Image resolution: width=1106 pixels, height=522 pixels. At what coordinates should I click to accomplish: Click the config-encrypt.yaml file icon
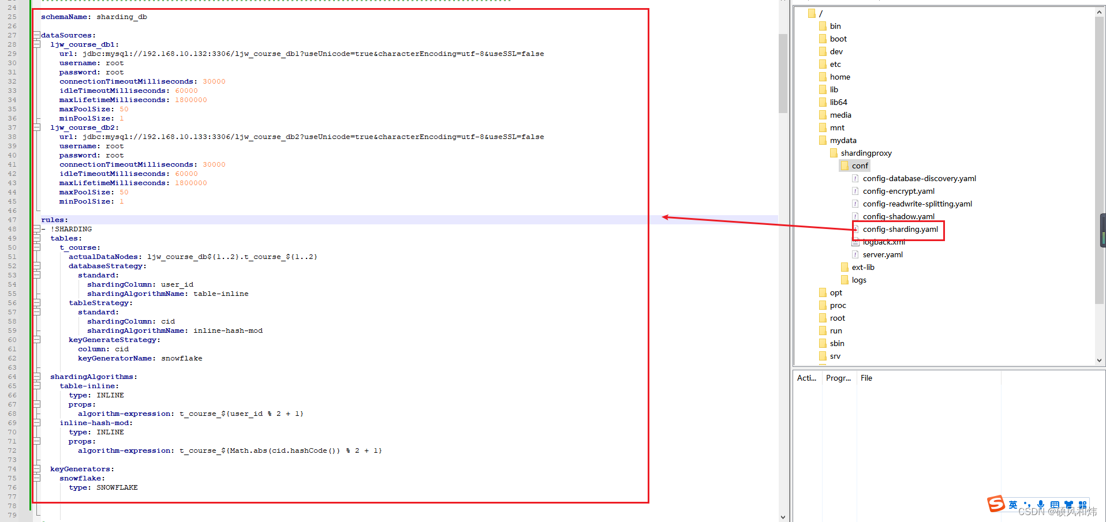tap(855, 191)
